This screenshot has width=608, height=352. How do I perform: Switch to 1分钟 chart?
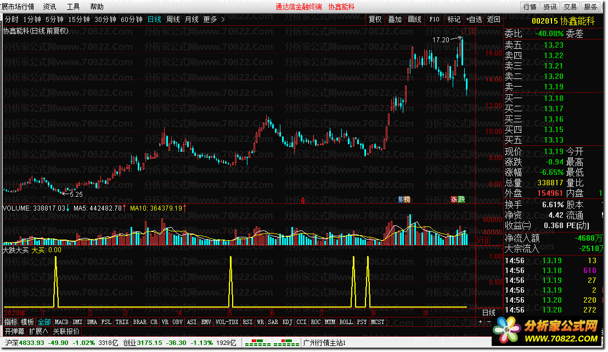click(x=32, y=19)
